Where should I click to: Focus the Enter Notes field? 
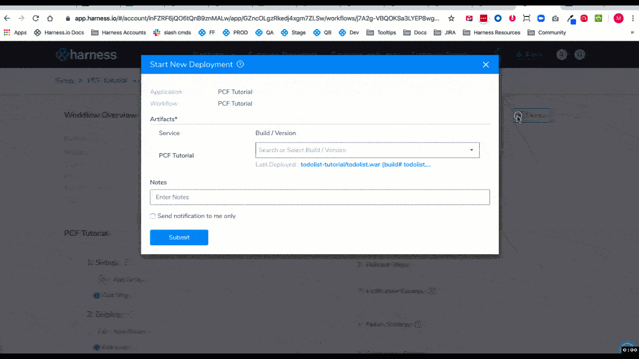[319, 197]
